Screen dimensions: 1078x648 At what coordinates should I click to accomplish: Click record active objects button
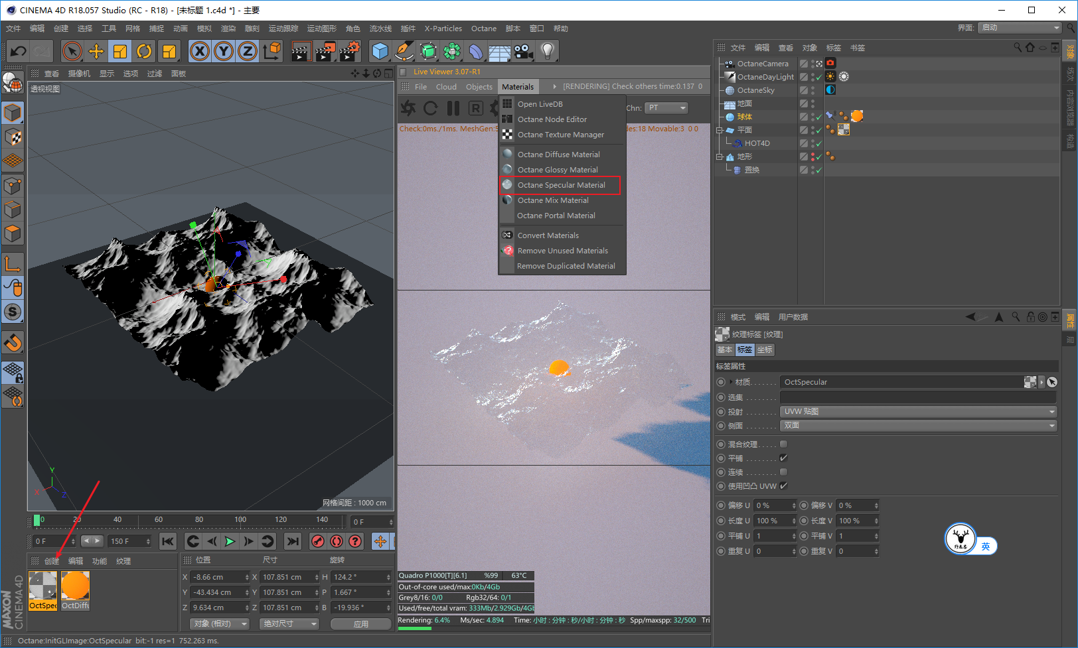[x=318, y=541]
